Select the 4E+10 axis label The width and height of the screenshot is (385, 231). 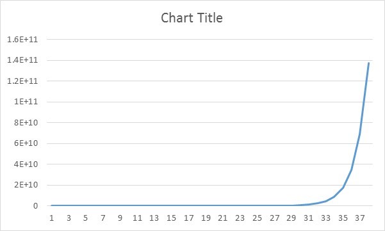coord(26,164)
